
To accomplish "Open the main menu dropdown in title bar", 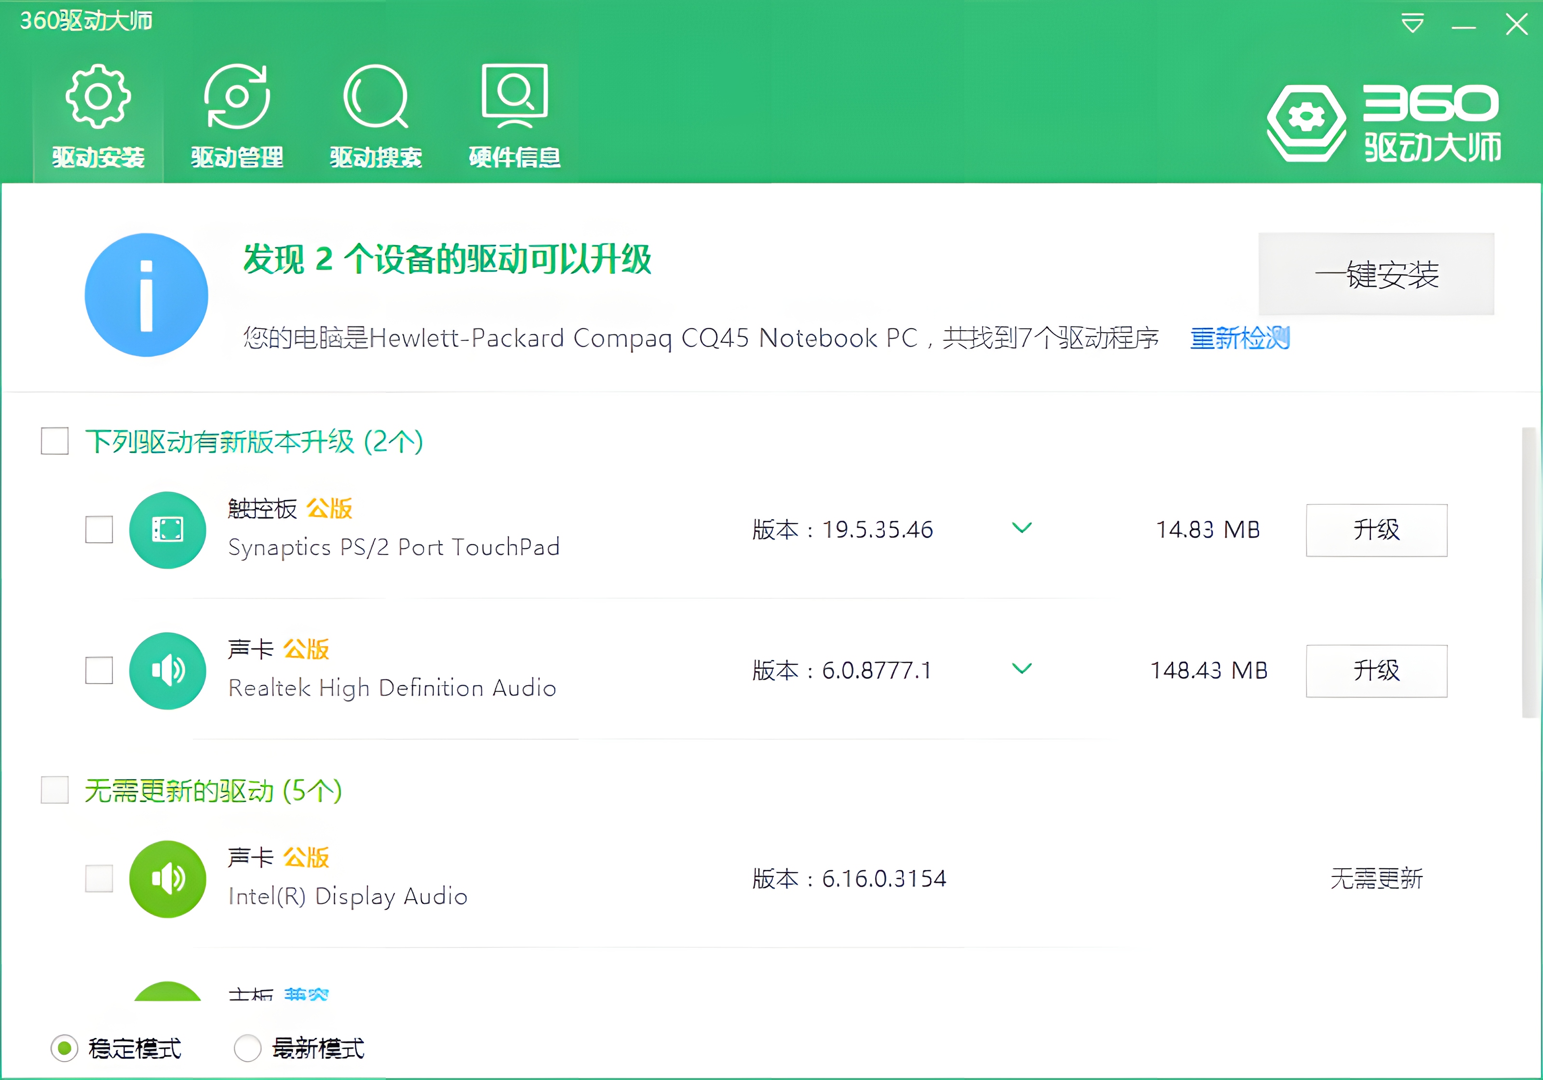I will [1413, 24].
